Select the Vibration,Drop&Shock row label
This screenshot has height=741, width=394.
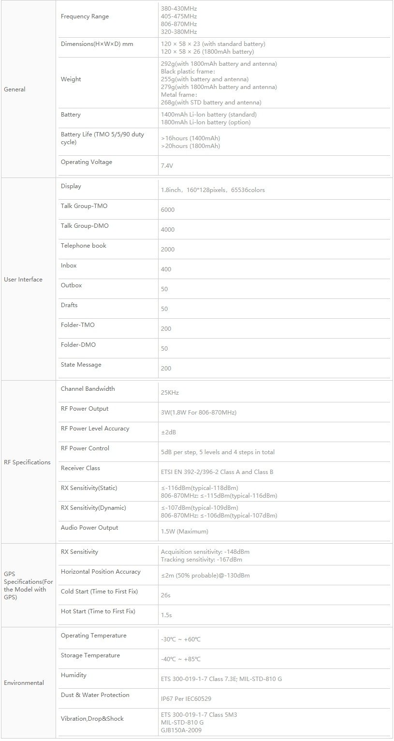point(92,719)
